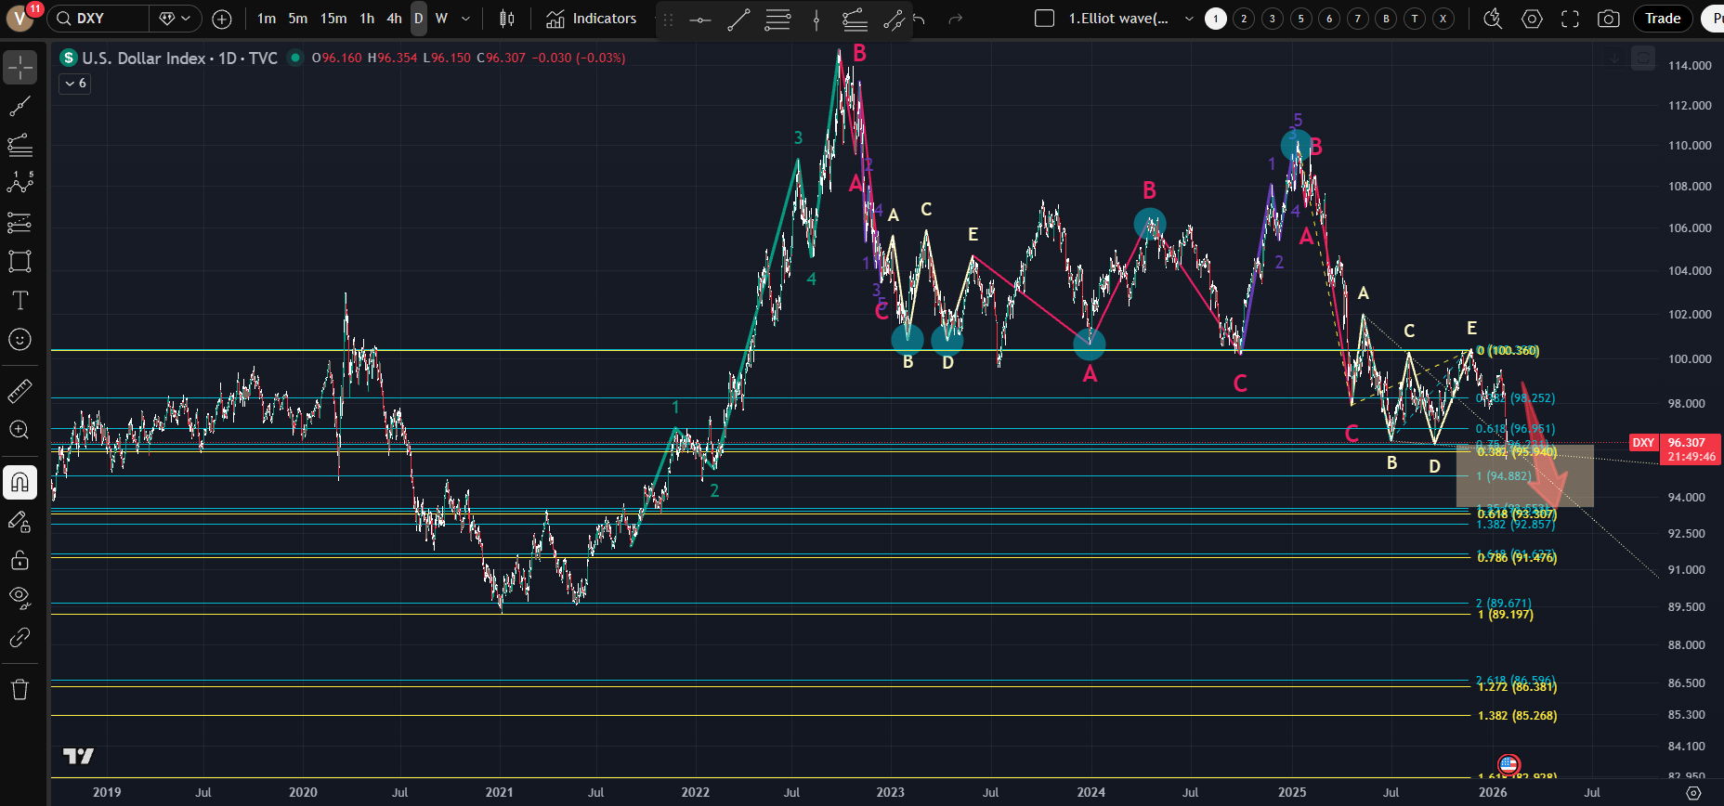Screen dimensions: 1724x806
Task: Toggle magnet mode for drawings
Action: [20, 482]
